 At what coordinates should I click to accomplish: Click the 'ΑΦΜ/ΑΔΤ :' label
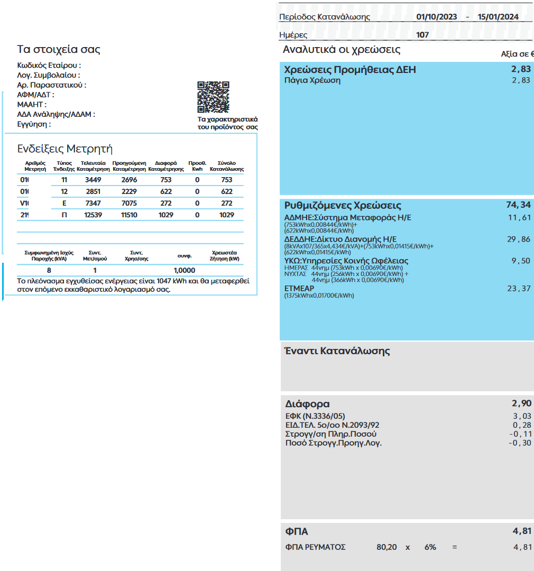point(36,95)
